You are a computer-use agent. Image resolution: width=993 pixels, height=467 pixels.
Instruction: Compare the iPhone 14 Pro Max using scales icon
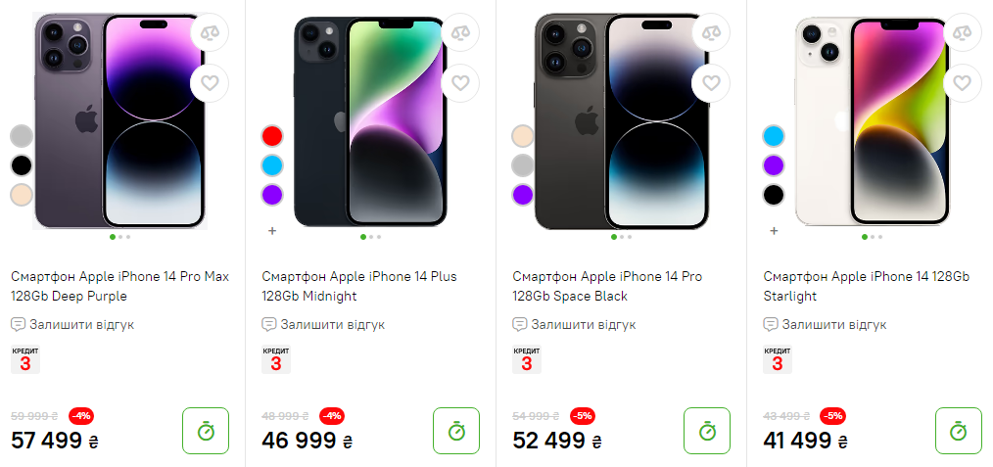coord(210,32)
